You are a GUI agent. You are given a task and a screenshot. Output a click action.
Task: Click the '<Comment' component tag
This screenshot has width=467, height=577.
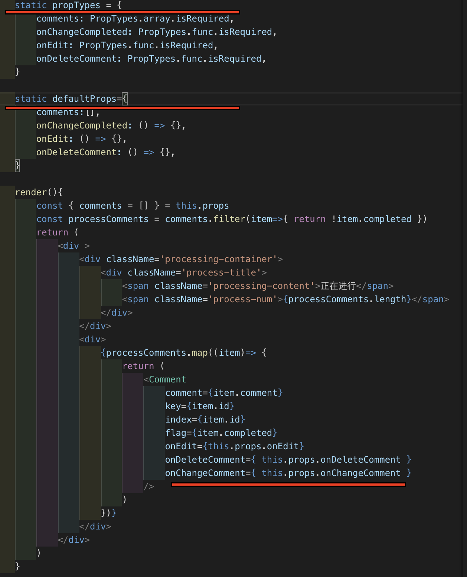(165, 379)
